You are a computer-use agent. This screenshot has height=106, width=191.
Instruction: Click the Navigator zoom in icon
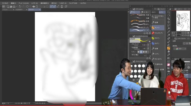pyautogui.click(x=185, y=33)
